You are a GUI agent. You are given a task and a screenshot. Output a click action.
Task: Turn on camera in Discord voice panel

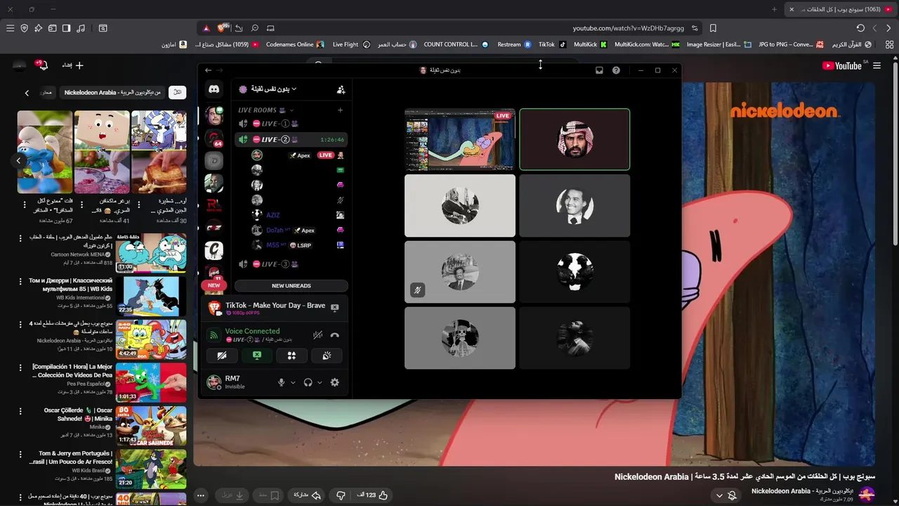coord(222,356)
